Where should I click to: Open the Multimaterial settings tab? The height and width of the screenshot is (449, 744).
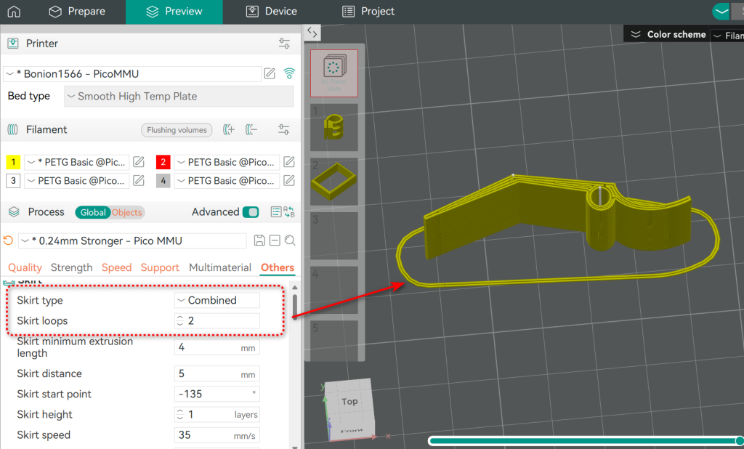pos(220,267)
